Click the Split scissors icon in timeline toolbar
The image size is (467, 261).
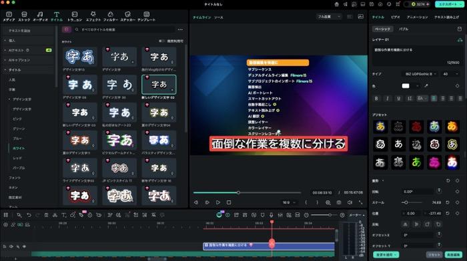[55, 215]
